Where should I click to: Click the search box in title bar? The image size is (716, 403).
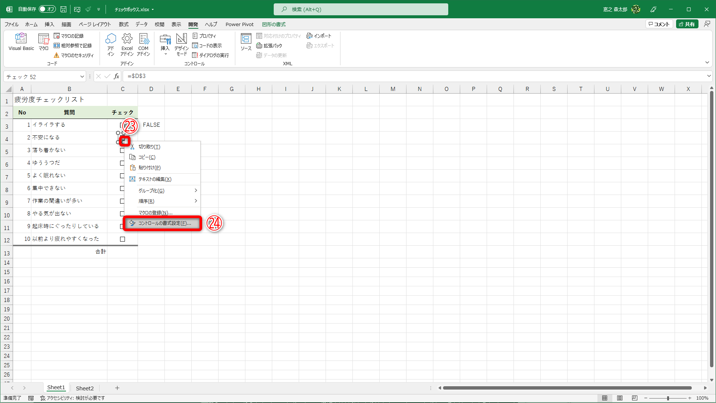(x=361, y=9)
